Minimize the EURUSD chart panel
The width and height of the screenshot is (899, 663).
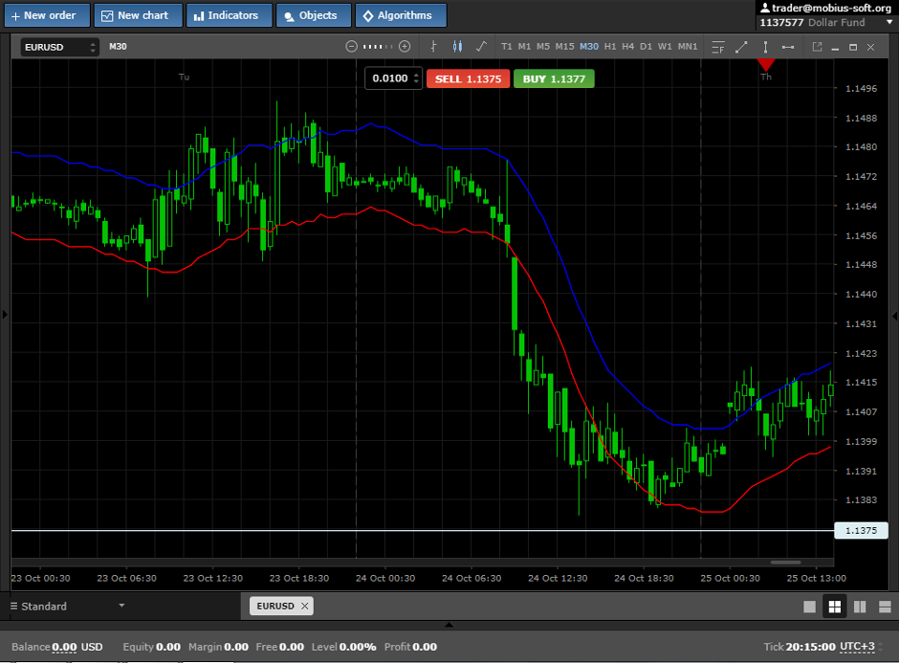[x=835, y=48]
